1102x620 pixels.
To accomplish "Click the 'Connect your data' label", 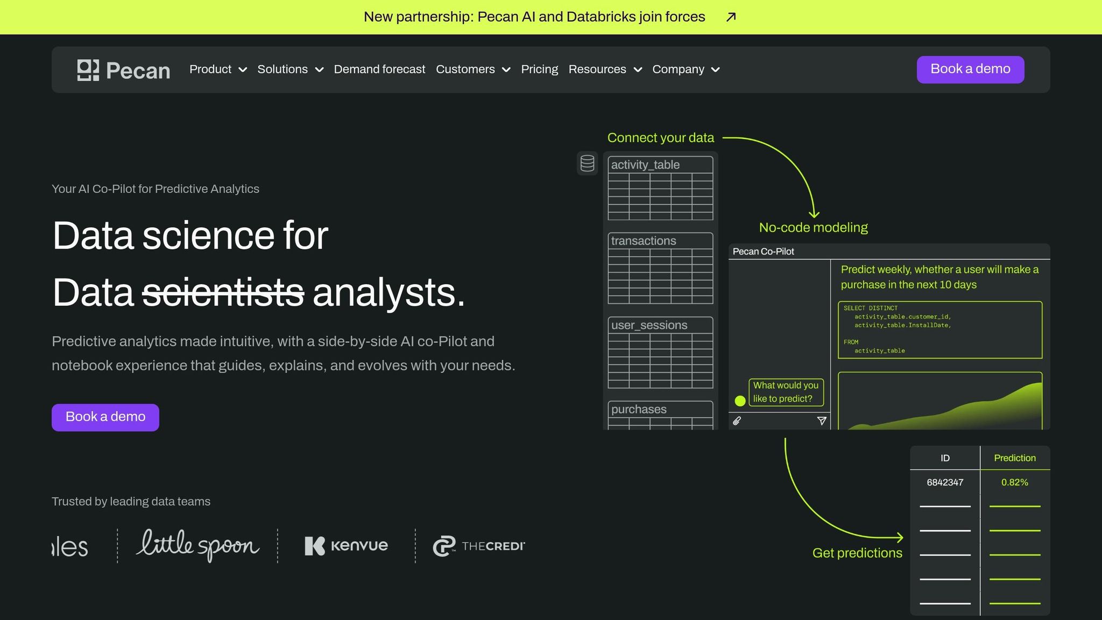I will pos(661,138).
